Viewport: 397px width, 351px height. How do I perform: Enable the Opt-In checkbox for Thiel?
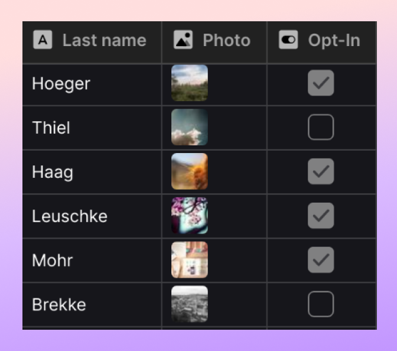coord(321,128)
